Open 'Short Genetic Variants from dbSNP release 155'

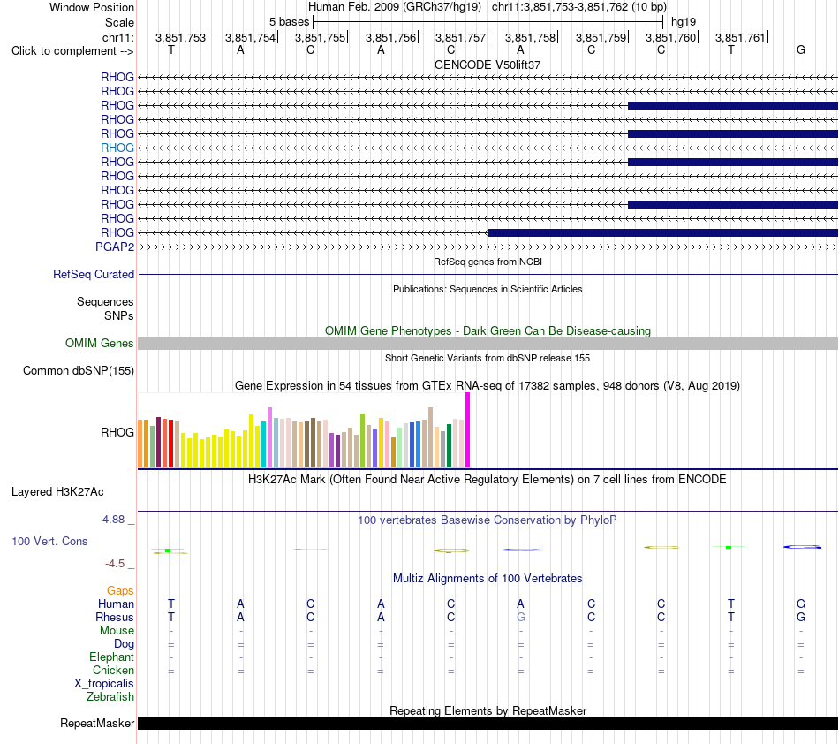(x=488, y=358)
